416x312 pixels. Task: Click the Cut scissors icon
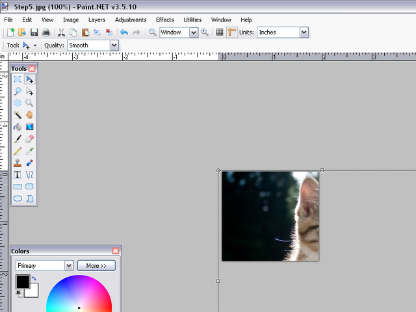click(x=61, y=32)
